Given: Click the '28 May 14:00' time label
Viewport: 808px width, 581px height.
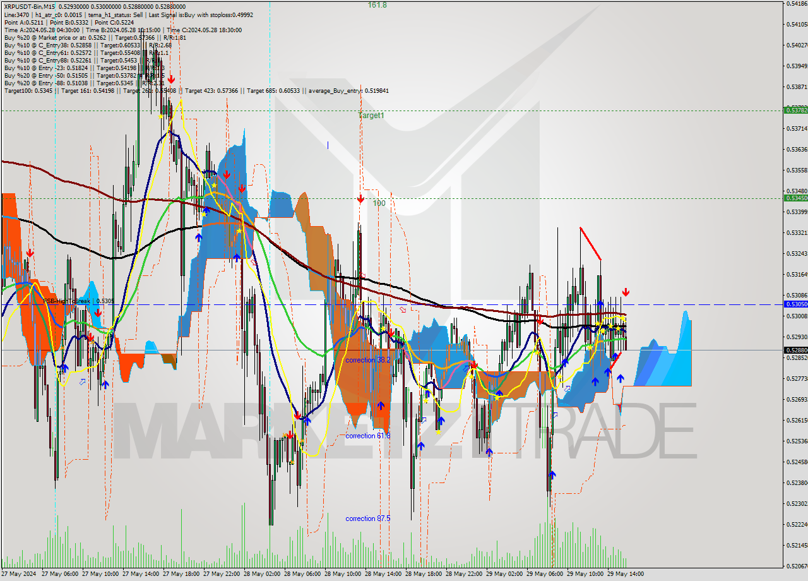Looking at the screenshot, I should pyautogui.click(x=383, y=574).
